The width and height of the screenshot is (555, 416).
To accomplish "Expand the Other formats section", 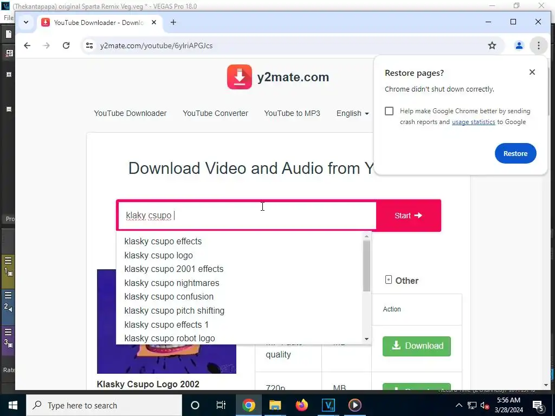I will pos(402,281).
